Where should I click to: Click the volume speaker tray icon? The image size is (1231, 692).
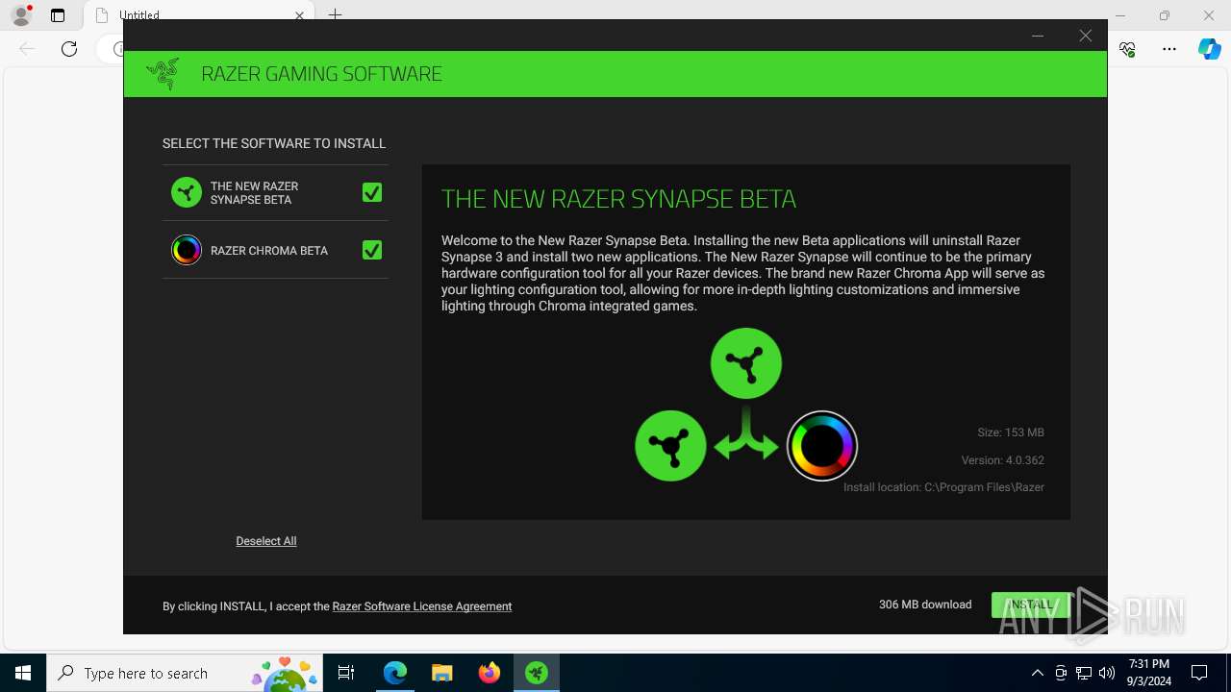coord(1107,673)
